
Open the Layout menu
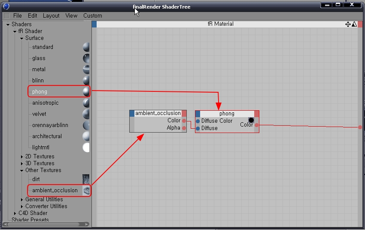tap(51, 16)
